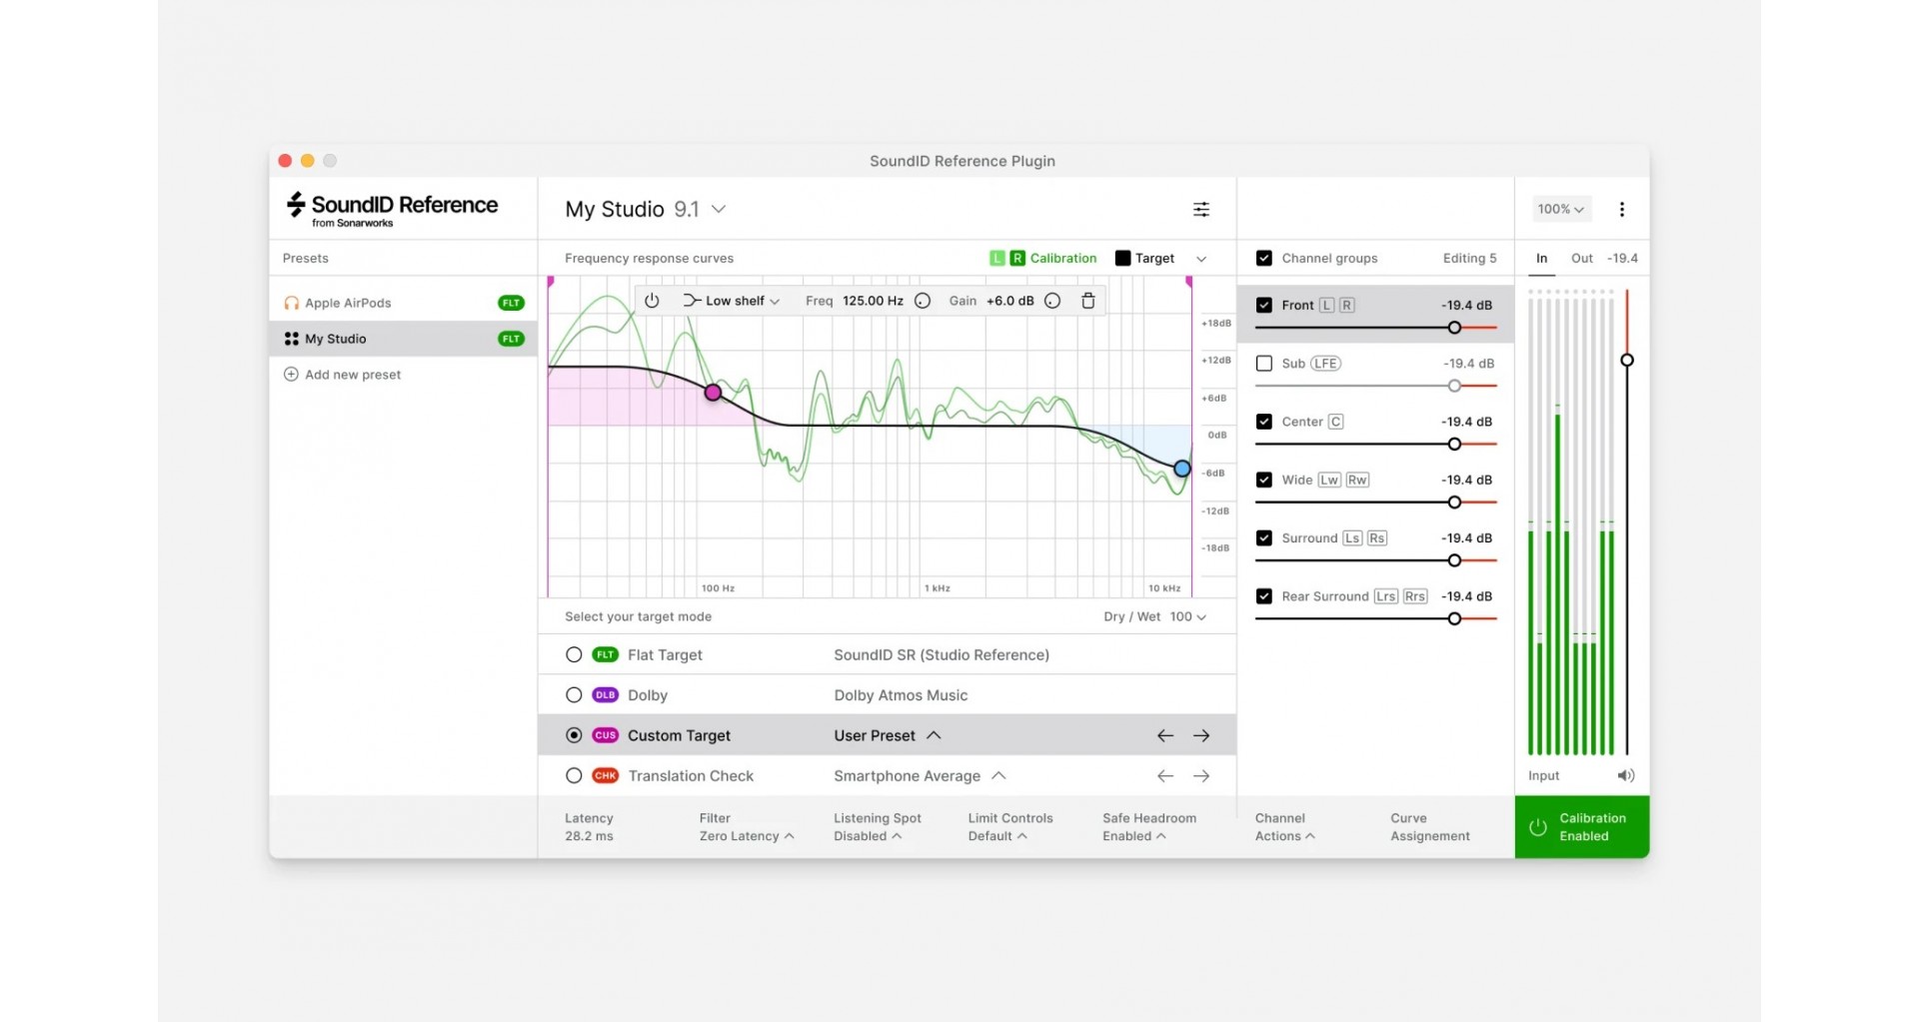Click the Curve Assignement button

[x=1430, y=827]
